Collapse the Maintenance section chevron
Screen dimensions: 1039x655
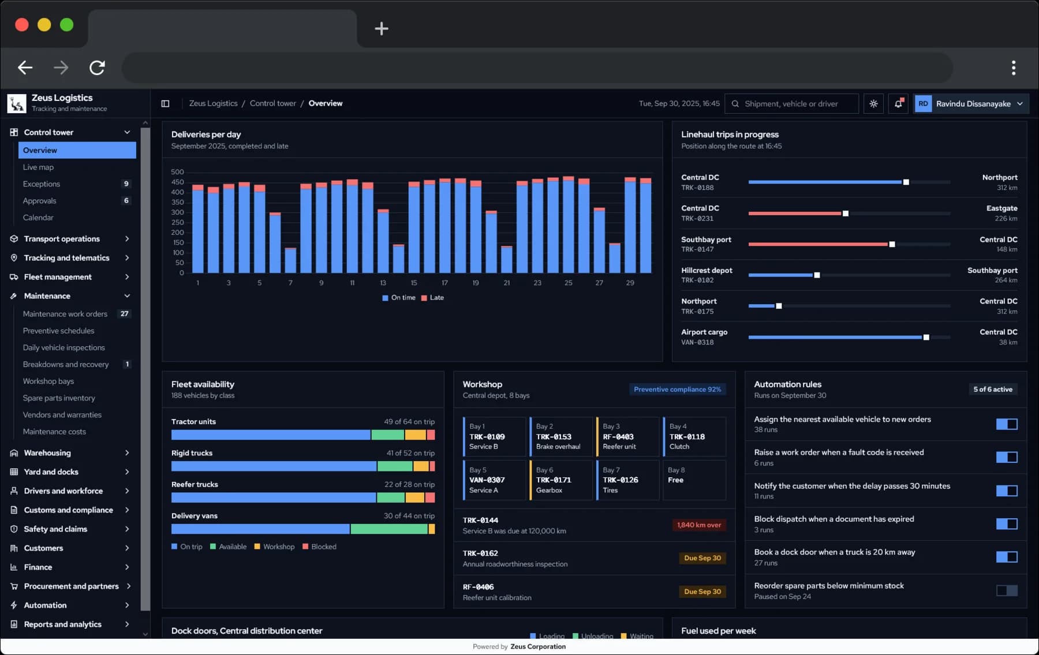coord(127,296)
